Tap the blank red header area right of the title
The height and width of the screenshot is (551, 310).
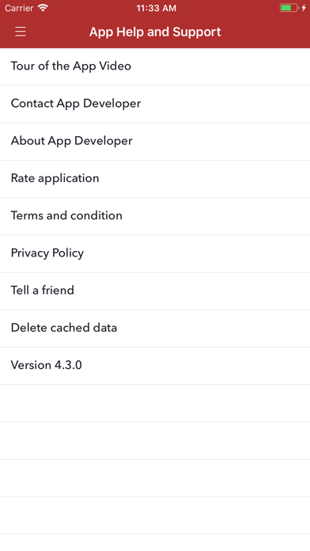pos(266,32)
